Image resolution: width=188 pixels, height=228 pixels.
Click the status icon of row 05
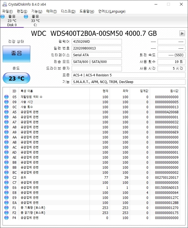(x=6, y=97)
